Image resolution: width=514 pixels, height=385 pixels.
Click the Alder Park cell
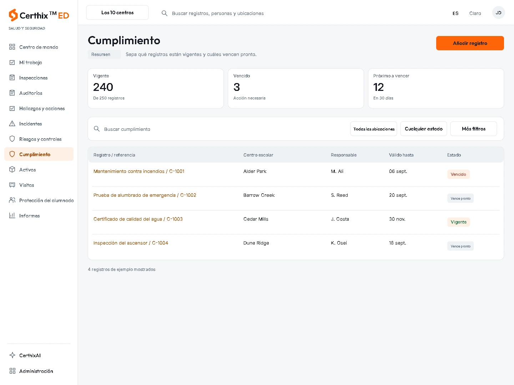(255, 171)
